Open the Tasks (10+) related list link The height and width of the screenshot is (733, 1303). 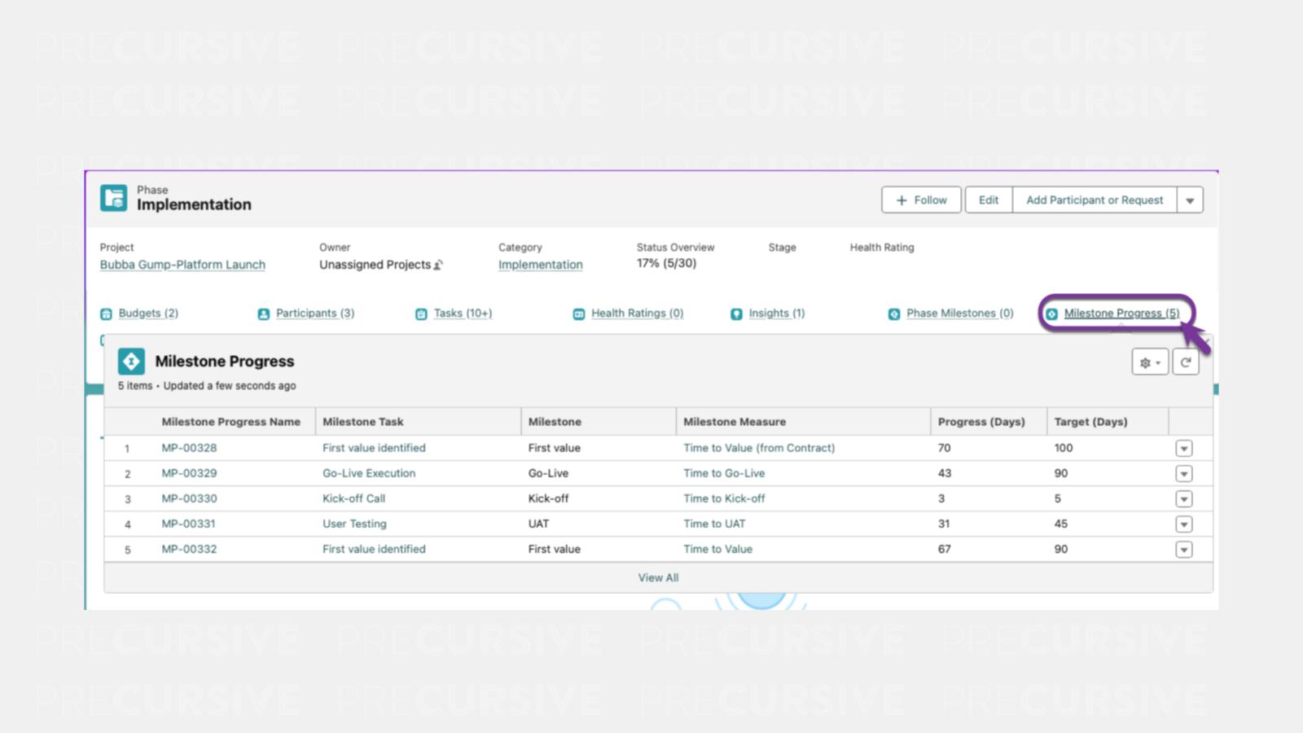click(463, 314)
